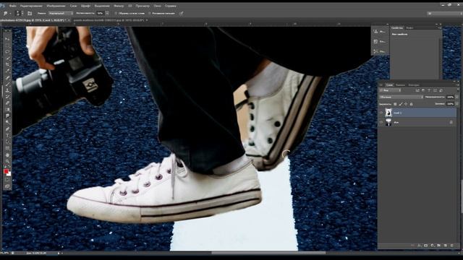The image size is (463, 260).
Task: Click the lock icon on the Фон layer
Action: [451, 122]
